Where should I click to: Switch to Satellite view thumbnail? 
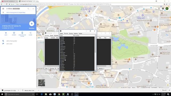point(42,83)
